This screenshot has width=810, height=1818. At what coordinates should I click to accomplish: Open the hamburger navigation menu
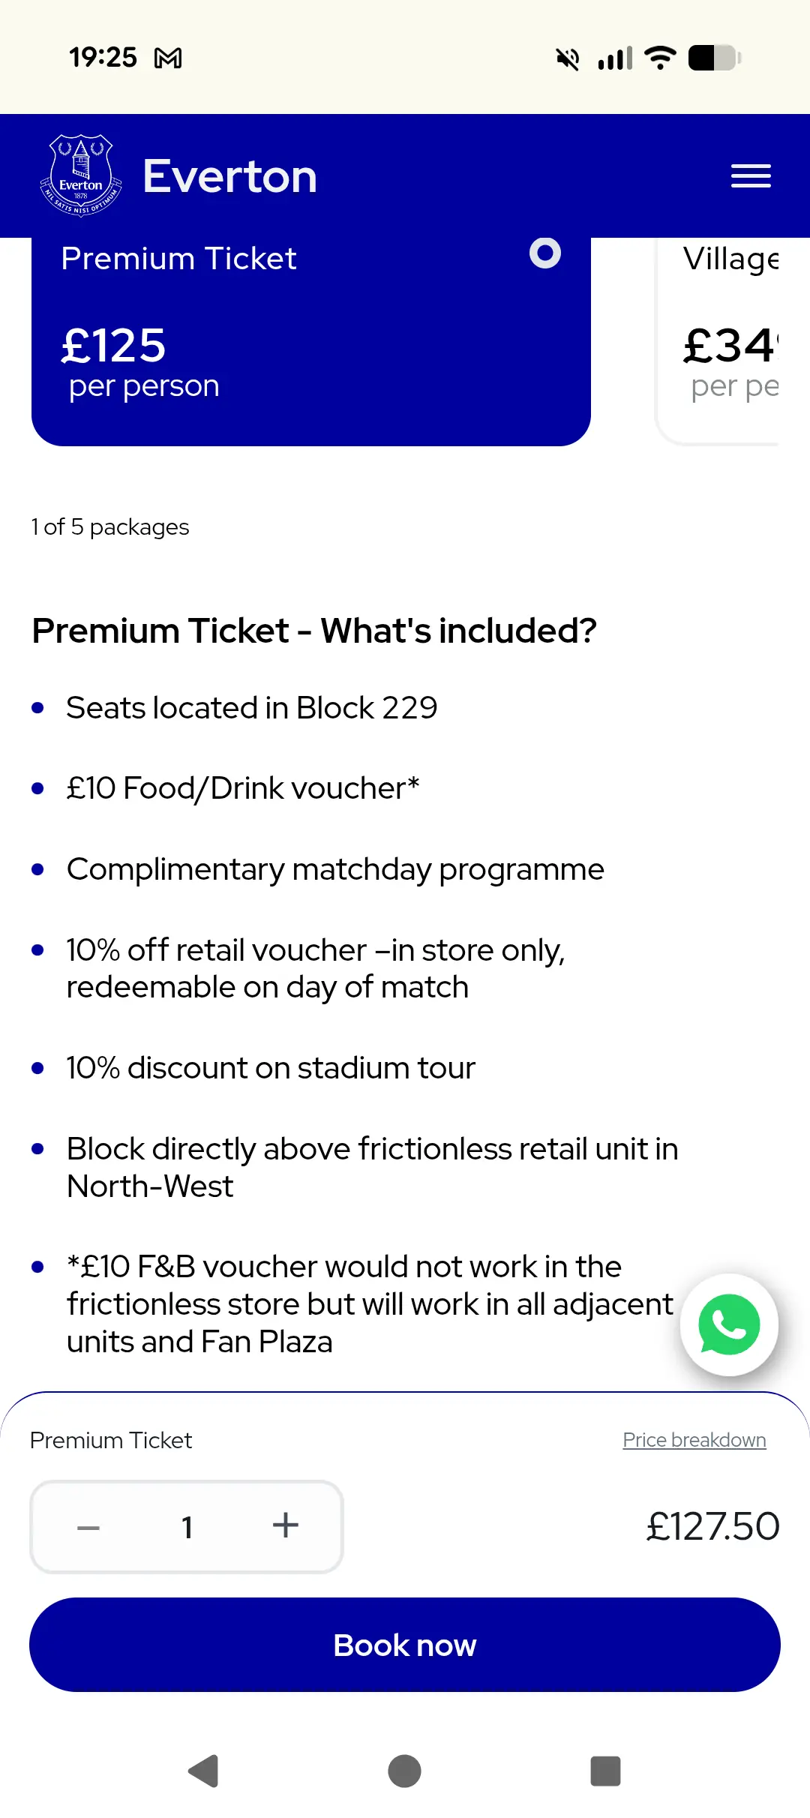tap(751, 176)
